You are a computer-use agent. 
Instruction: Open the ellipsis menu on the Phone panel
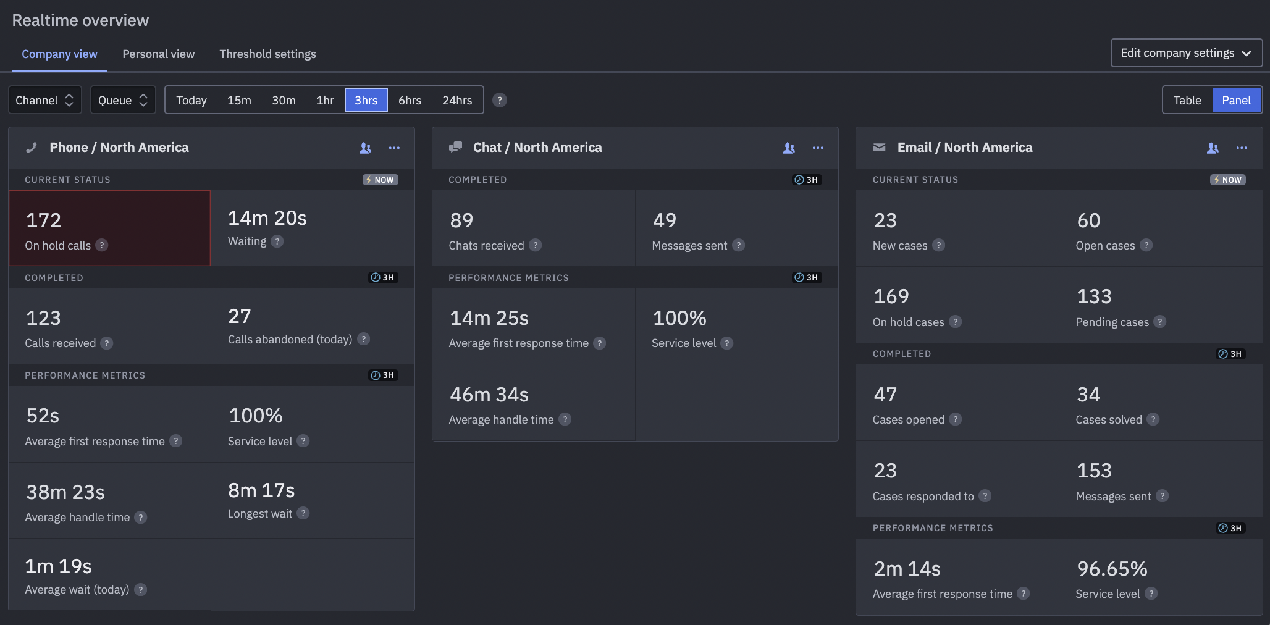395,148
